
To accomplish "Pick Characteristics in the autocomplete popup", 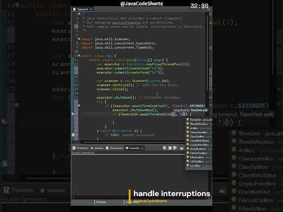I will tap(199, 132).
